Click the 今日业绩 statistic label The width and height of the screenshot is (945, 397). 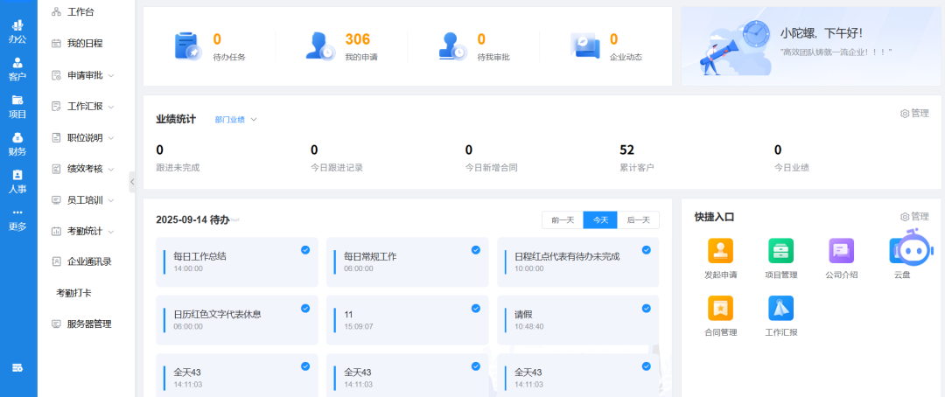(x=792, y=168)
